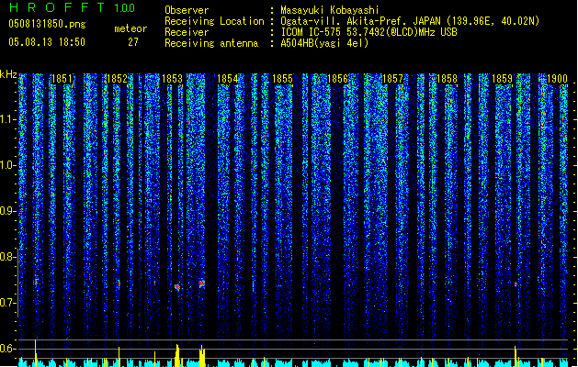Click the 1857 time marker

pyautogui.click(x=393, y=78)
